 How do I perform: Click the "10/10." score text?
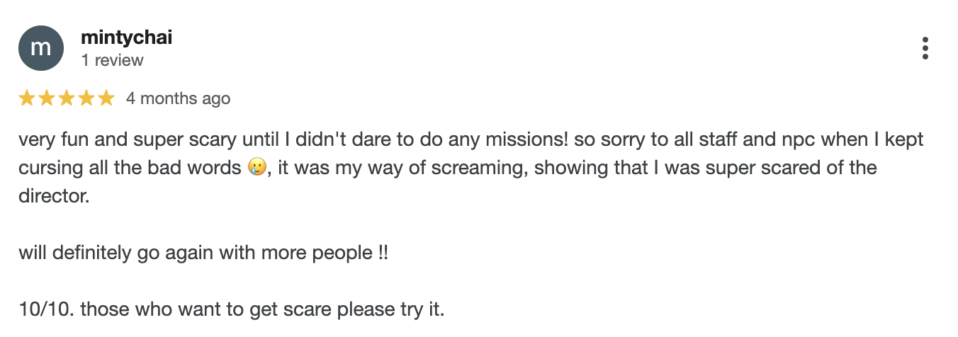pos(40,309)
